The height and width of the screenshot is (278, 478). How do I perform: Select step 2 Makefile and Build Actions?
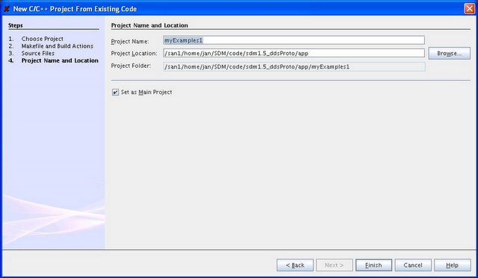click(58, 46)
